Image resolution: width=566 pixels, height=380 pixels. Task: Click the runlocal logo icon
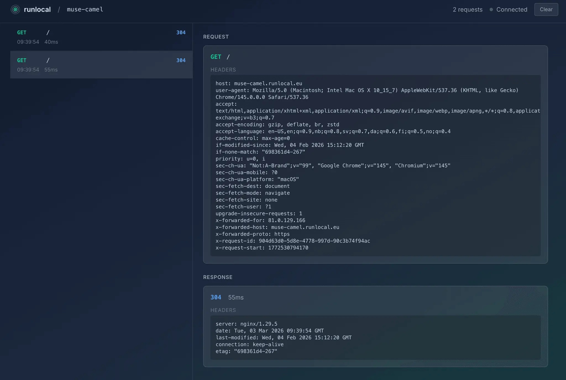click(15, 9)
